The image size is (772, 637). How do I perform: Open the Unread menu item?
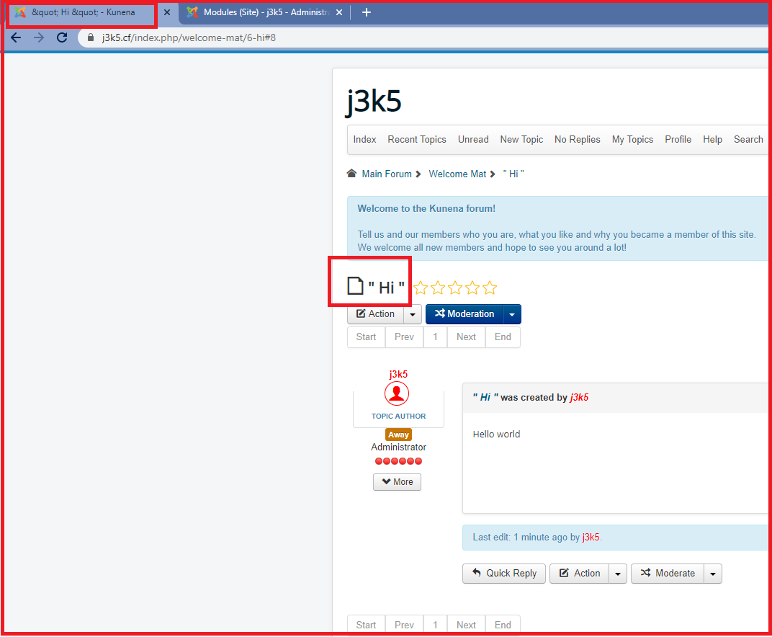click(x=473, y=139)
